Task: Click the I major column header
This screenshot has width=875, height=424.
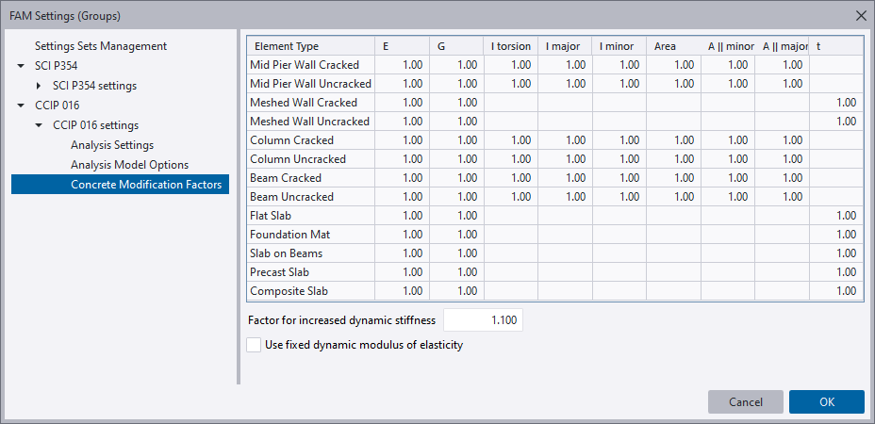Action: pos(565,46)
